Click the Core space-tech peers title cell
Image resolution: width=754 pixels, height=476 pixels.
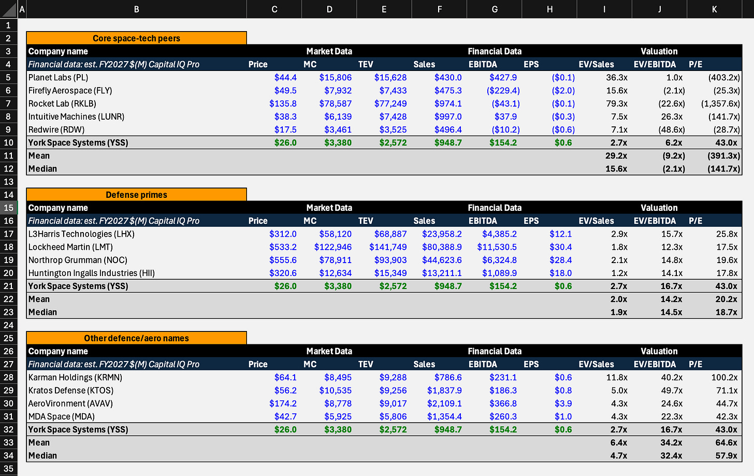click(x=137, y=38)
